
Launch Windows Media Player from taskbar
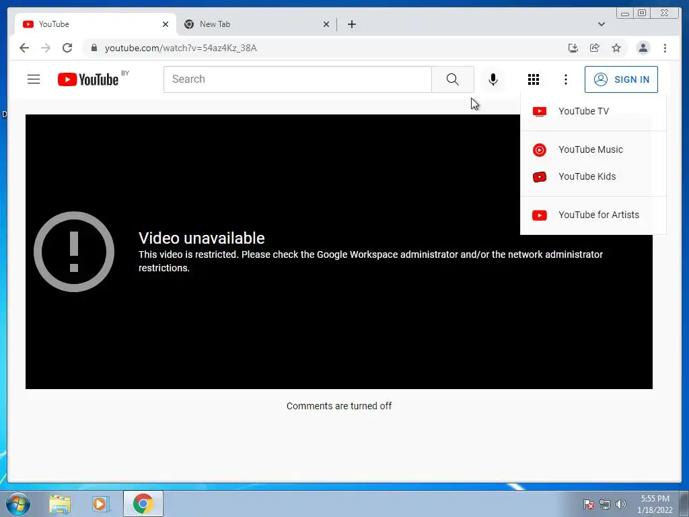point(101,504)
